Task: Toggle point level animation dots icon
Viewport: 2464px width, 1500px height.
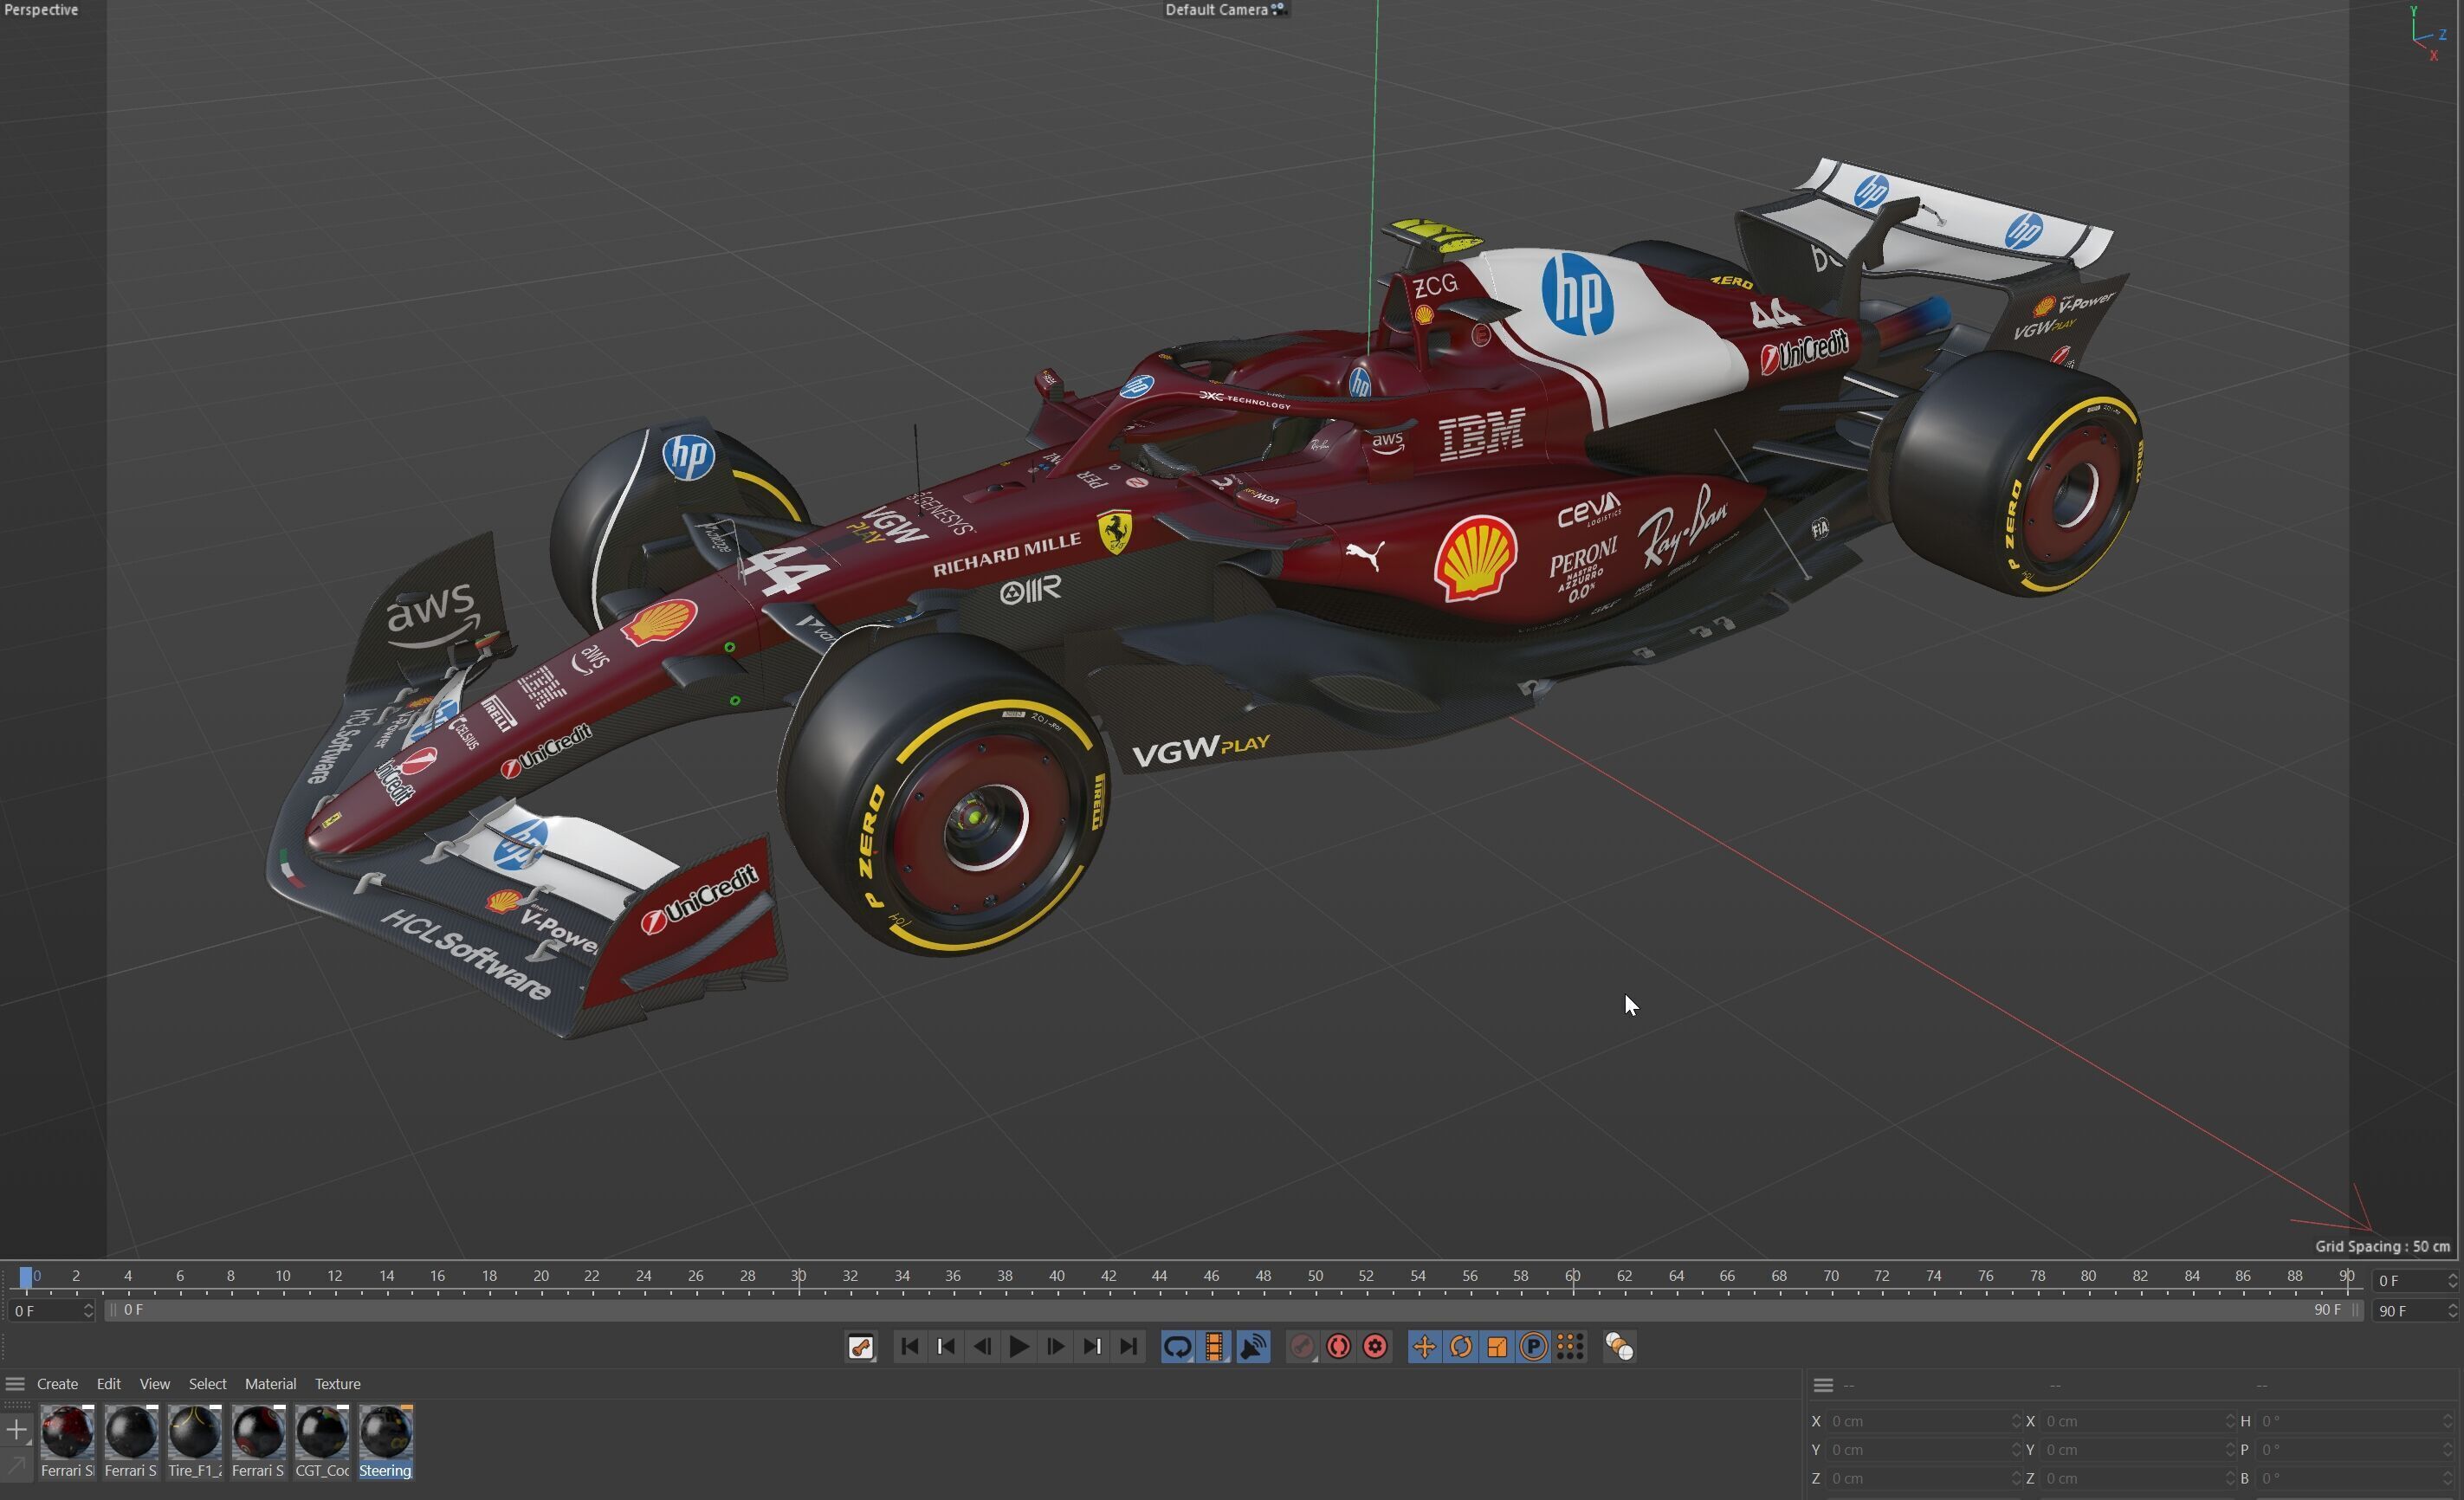Action: click(1570, 1347)
